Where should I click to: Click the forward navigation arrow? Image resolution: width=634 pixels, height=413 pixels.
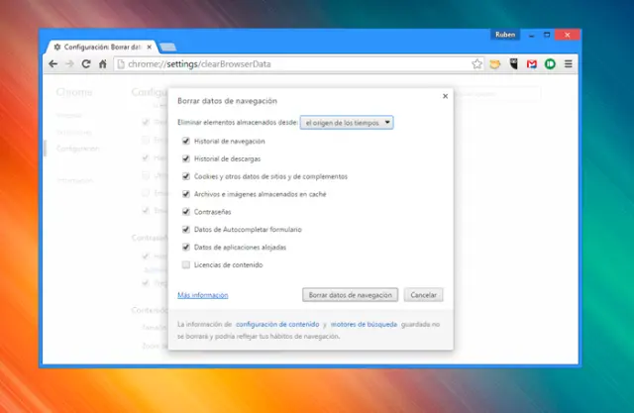(69, 64)
